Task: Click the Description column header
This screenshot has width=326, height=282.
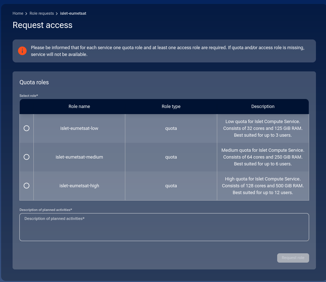Action: (x=263, y=107)
